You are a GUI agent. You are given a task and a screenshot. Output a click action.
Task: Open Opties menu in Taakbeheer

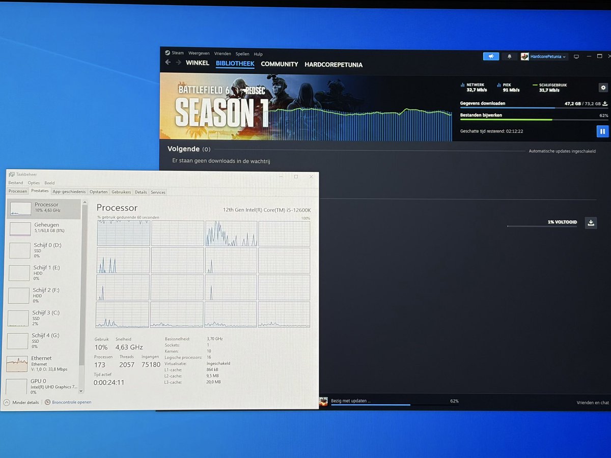[34, 183]
